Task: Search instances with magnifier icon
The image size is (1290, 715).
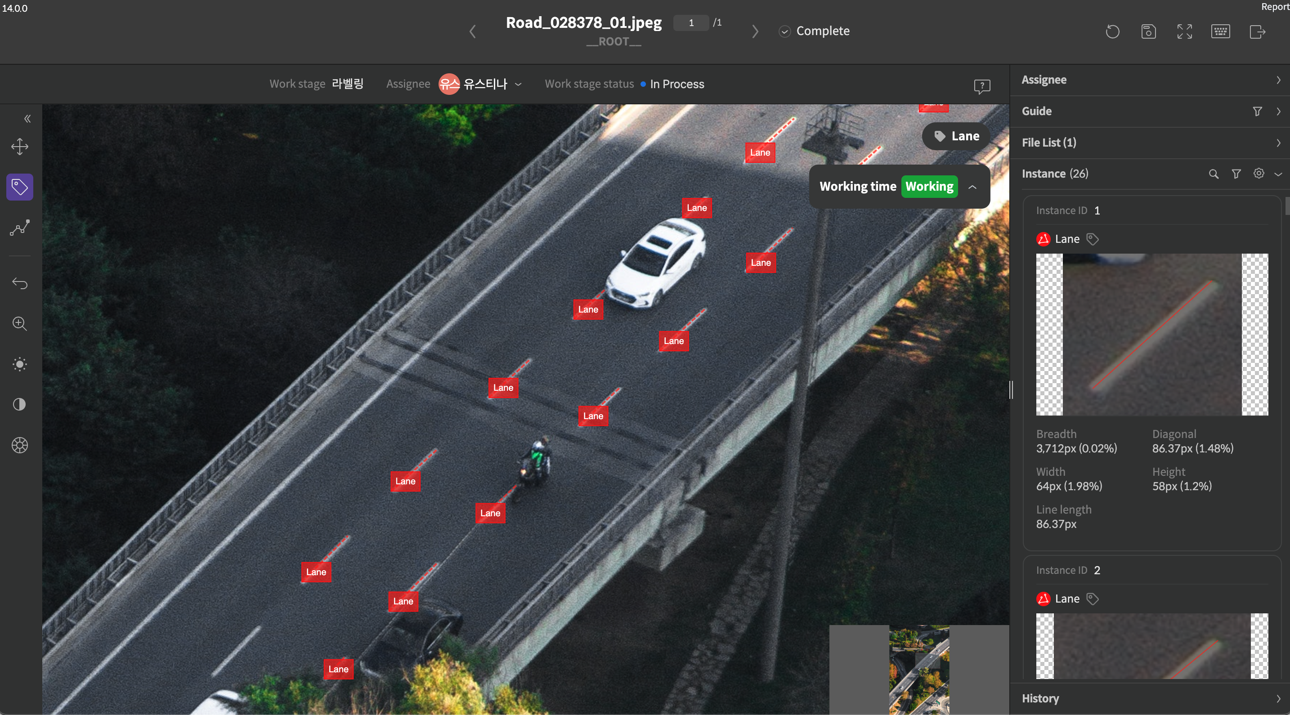Action: (x=1214, y=174)
